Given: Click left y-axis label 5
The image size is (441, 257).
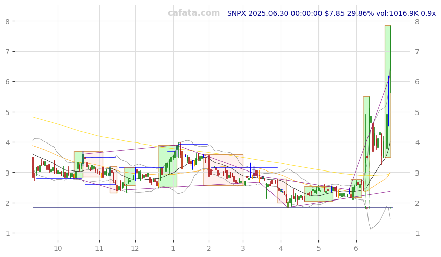Looking at the screenshot, I should 7,112.
